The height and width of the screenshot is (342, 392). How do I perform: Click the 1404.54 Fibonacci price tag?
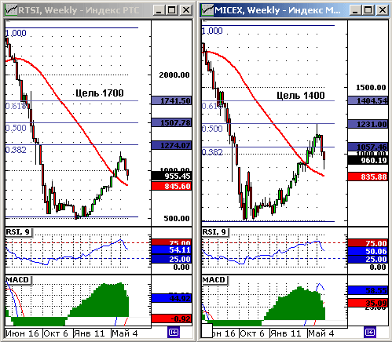coord(368,100)
